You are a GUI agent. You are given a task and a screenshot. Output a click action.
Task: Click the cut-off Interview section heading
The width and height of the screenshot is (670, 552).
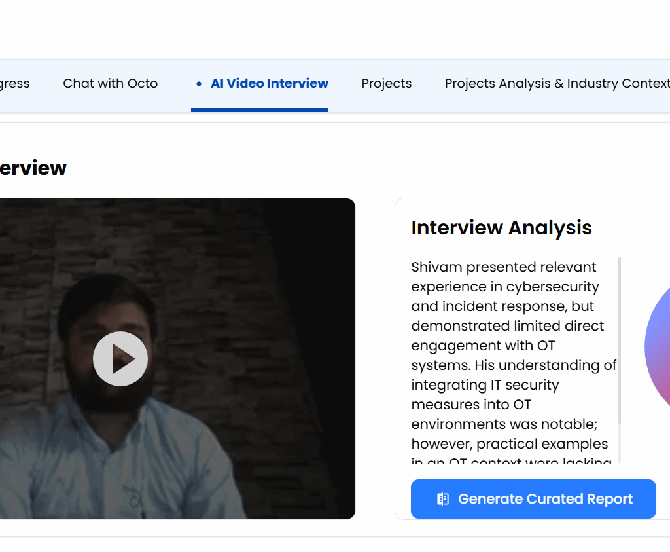coord(33,168)
